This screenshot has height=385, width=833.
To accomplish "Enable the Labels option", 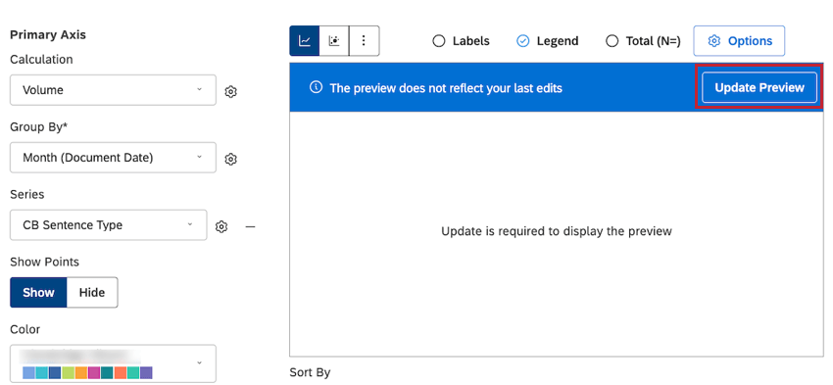I will point(439,41).
